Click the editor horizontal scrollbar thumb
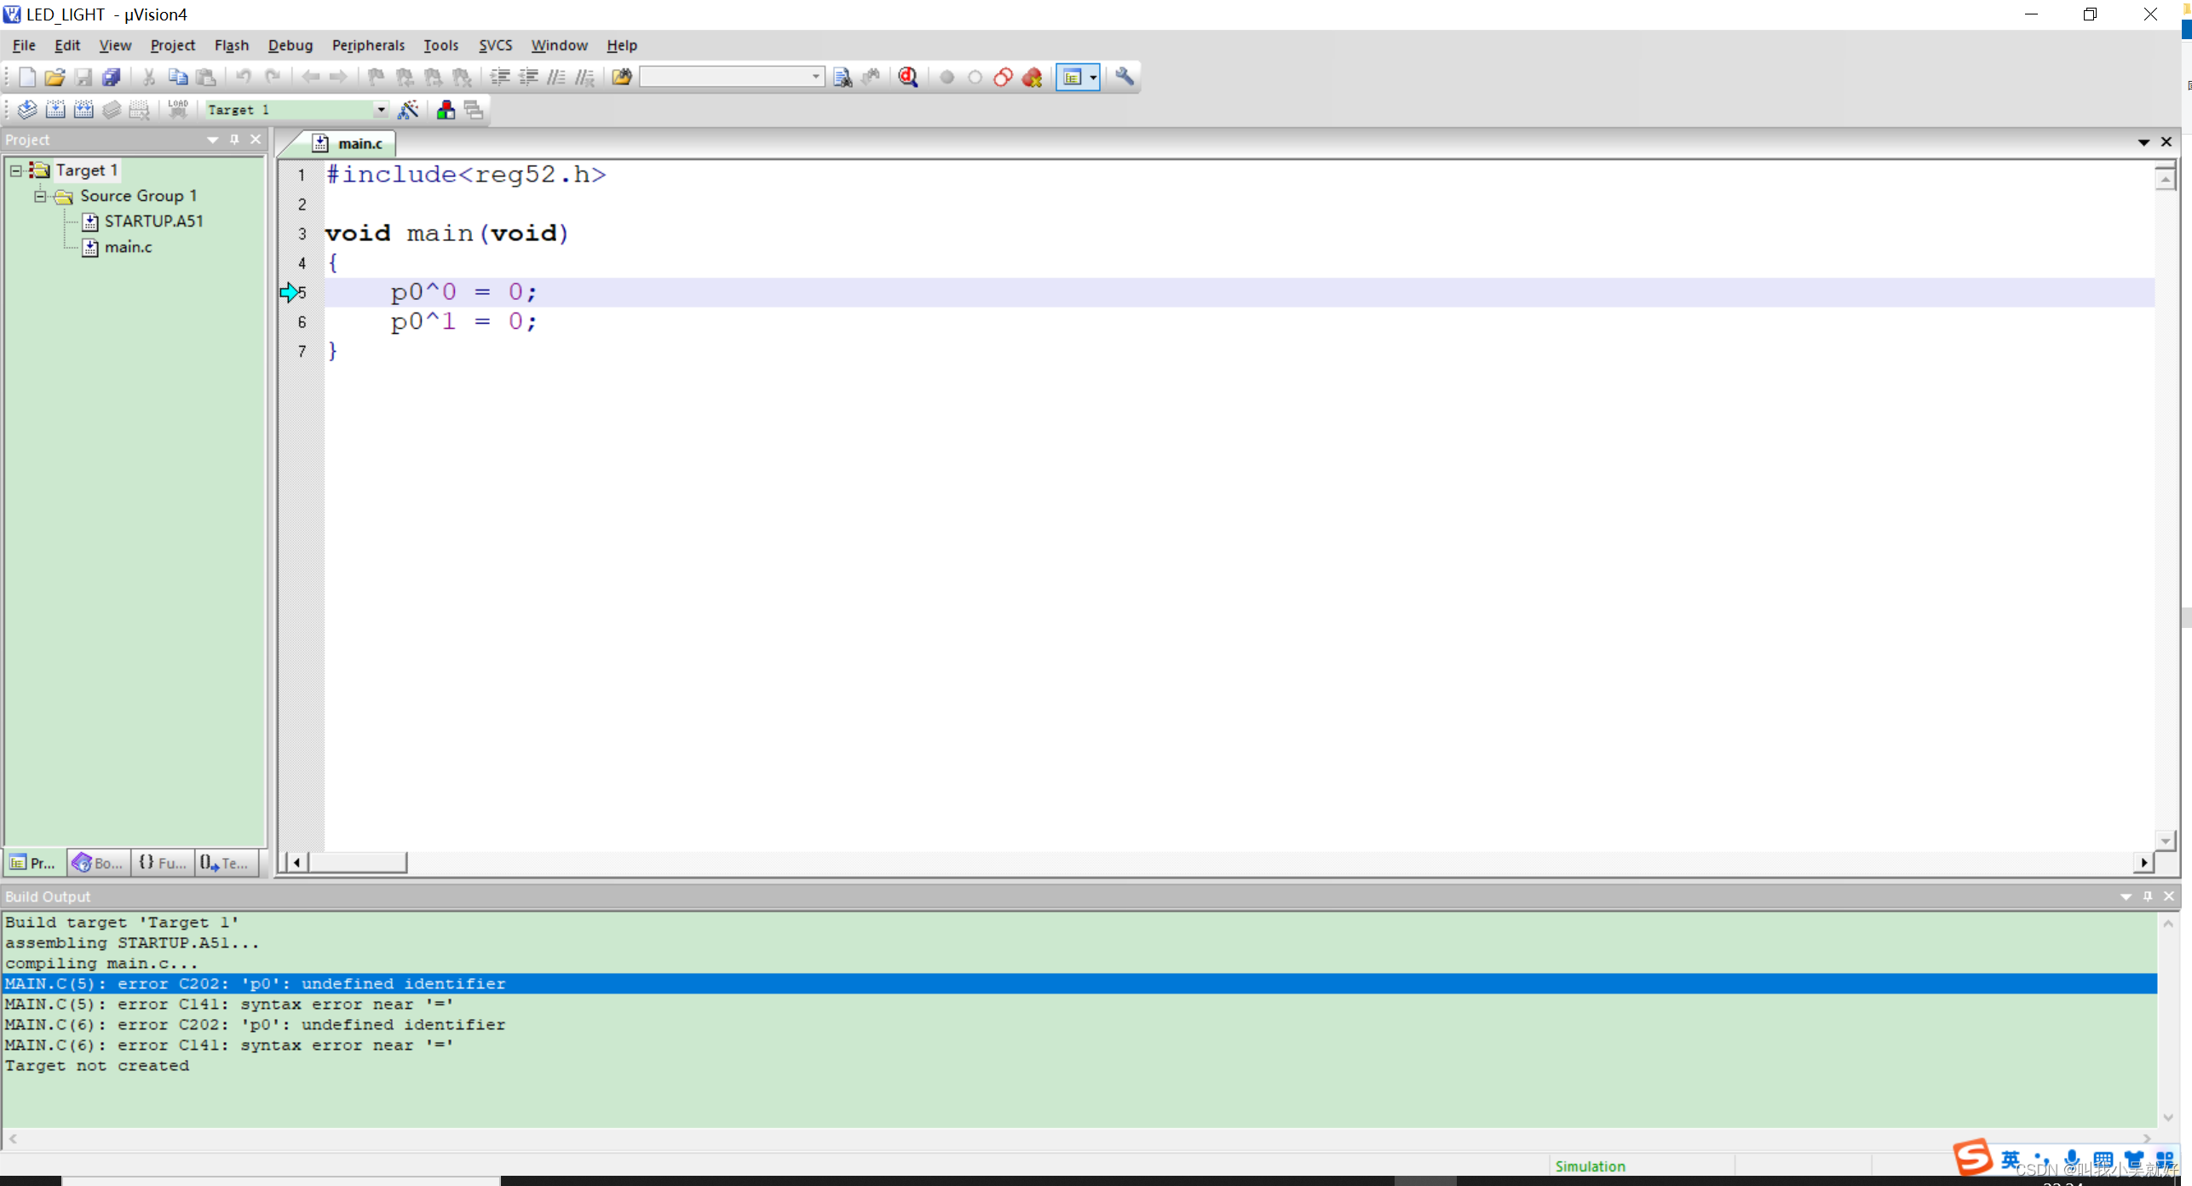Screen dimensions: 2192x1186 point(357,862)
